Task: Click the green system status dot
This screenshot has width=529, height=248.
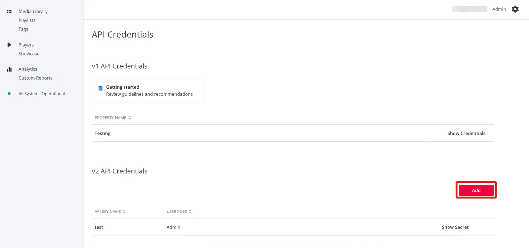Action: click(x=9, y=94)
